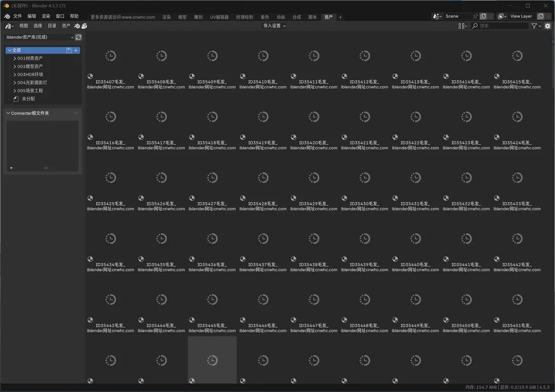555x392 pixels.
Task: Click the save icon on the 全部 catalog row
Action: (69, 50)
